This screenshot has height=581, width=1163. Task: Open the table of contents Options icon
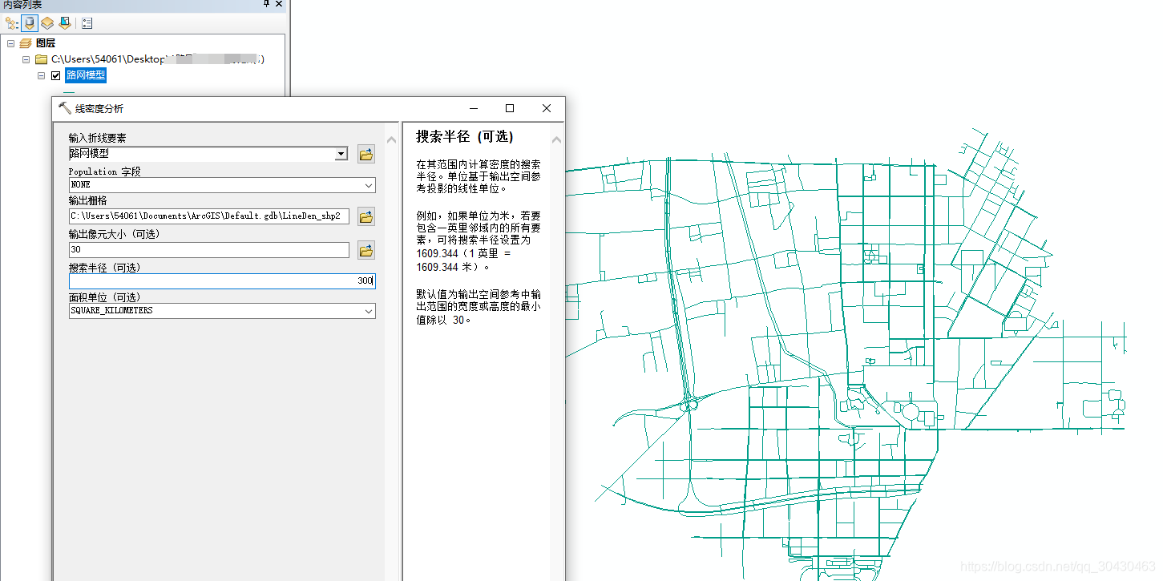click(86, 22)
